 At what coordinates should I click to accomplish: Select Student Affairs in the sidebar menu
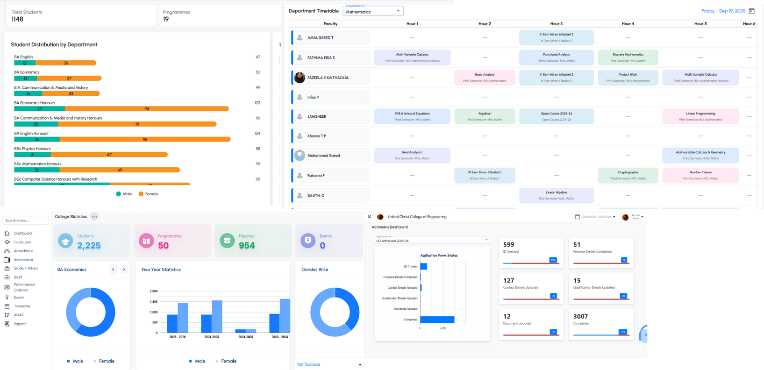26,269
